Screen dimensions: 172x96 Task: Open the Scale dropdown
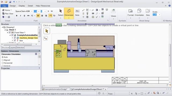tap(159, 15)
